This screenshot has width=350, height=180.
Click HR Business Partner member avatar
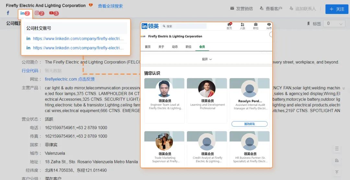coord(250,142)
